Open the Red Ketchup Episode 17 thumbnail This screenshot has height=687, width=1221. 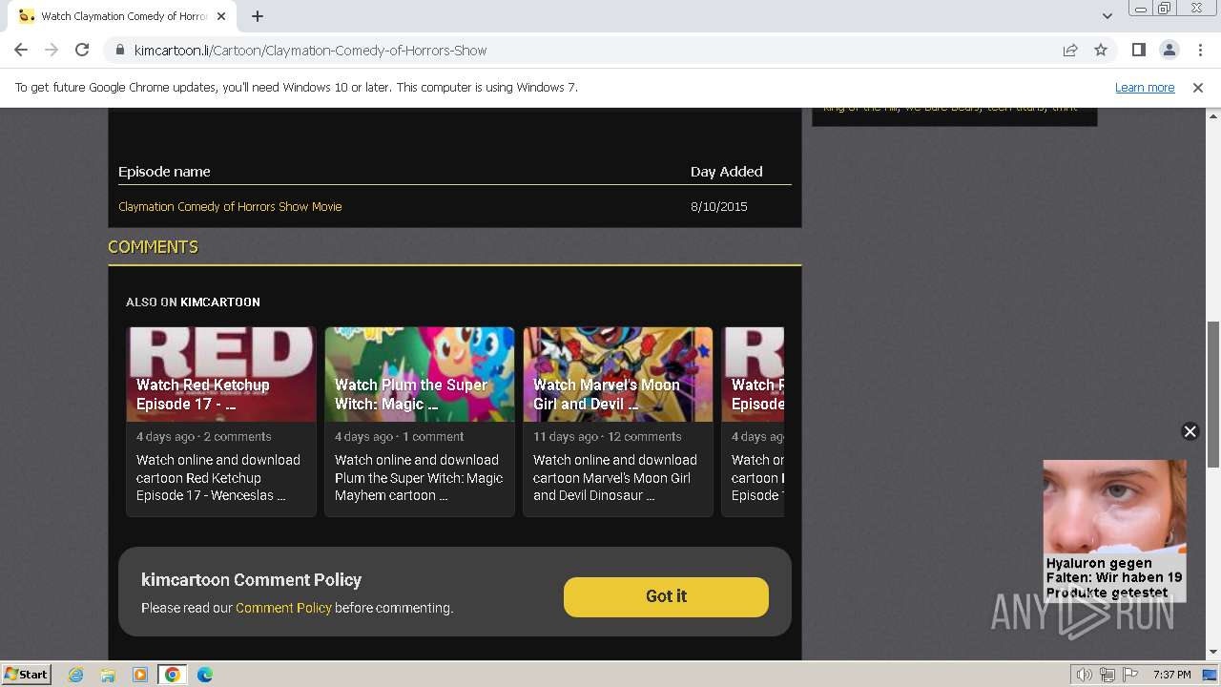coord(221,374)
